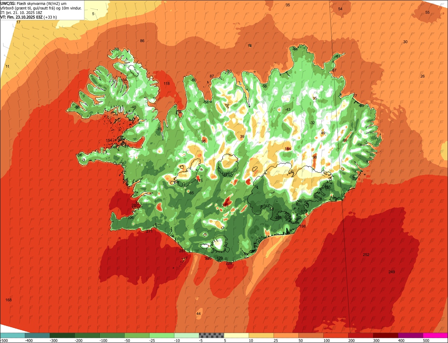Click the pale yellow legend swatch right of 5
The width and height of the screenshot is (448, 343).
236,335
